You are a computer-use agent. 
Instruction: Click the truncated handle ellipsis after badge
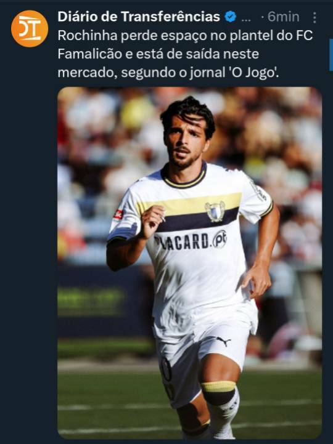coord(245,20)
